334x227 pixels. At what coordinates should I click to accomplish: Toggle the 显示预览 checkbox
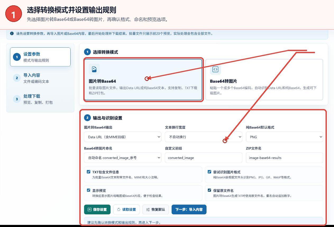(x=89, y=190)
